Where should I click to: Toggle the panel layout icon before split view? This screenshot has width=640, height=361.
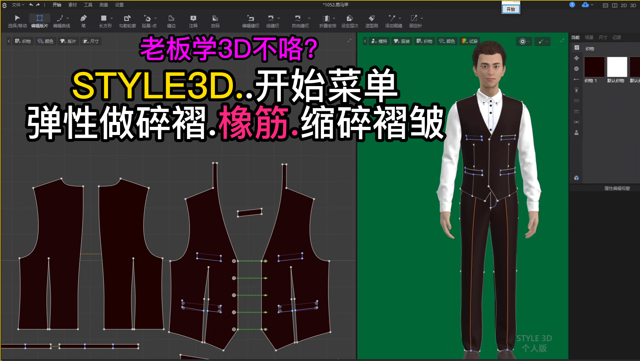(606, 5)
